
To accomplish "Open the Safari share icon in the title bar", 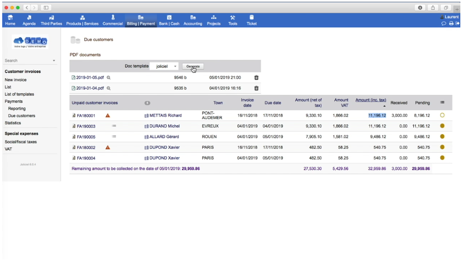I will point(432,8).
